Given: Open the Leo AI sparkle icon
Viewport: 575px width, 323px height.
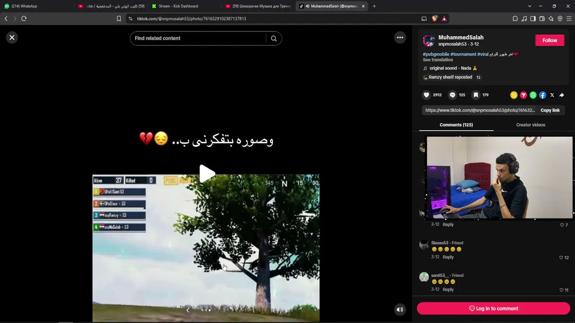Looking at the screenshot, I should 551,18.
